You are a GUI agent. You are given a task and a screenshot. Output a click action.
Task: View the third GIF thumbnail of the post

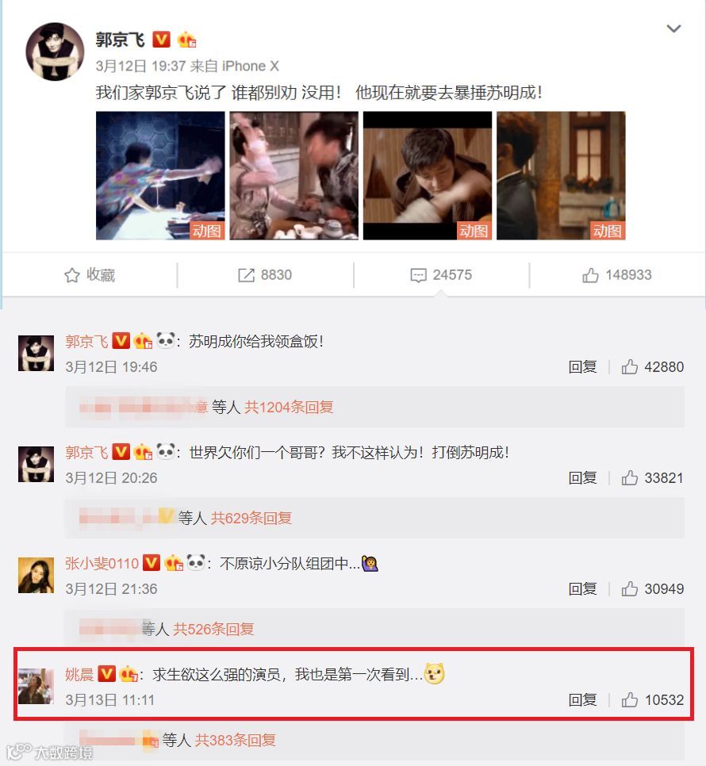click(428, 175)
